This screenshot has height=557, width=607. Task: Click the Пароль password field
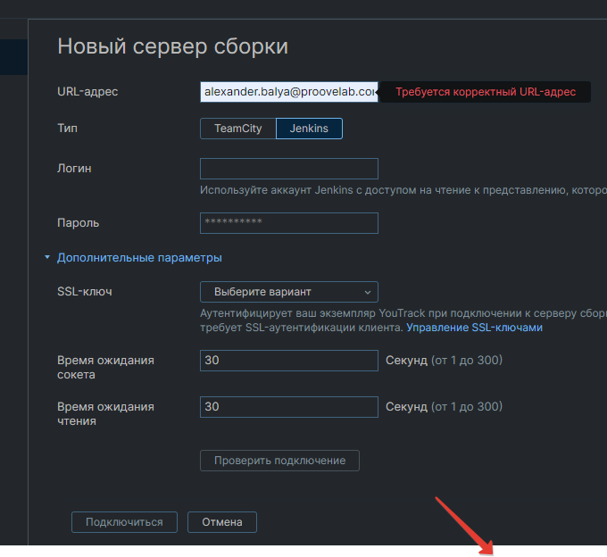pos(288,222)
